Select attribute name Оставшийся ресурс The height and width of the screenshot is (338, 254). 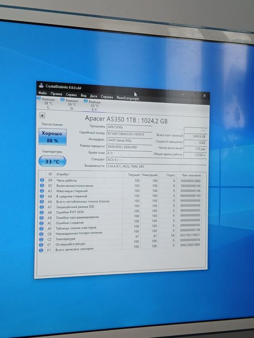71,244
